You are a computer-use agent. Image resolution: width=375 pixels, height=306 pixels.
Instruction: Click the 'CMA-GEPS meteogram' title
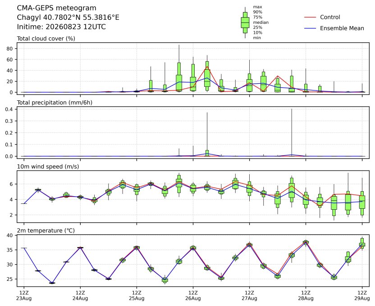pyautogui.click(x=56, y=8)
